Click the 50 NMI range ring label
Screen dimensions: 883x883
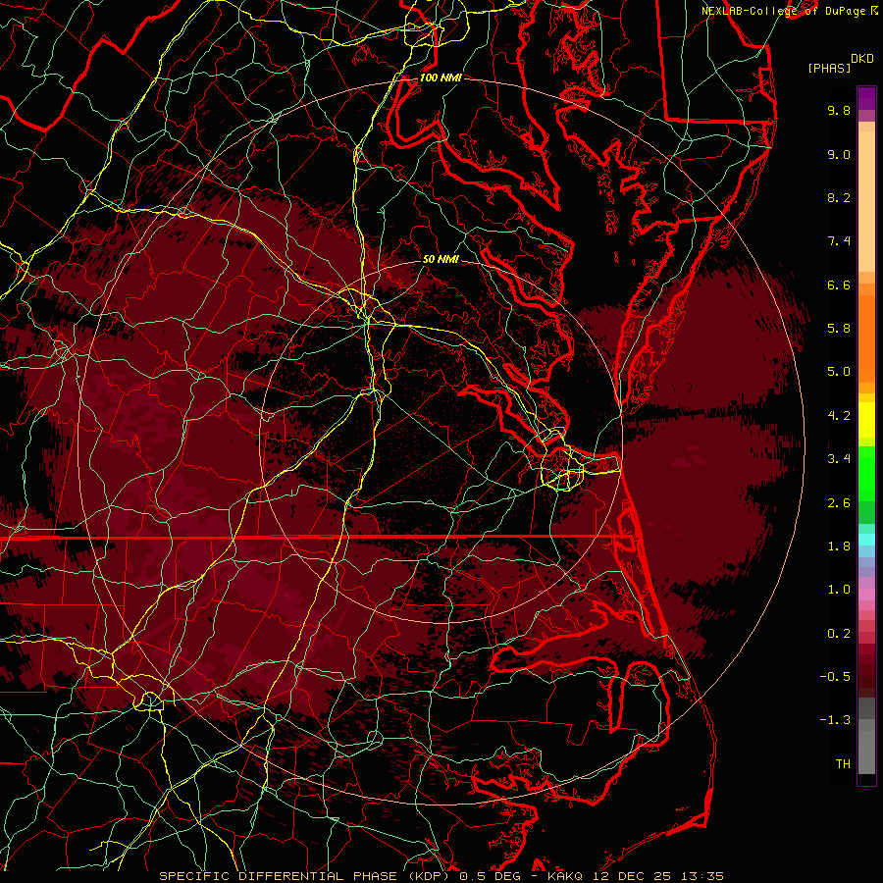point(441,259)
